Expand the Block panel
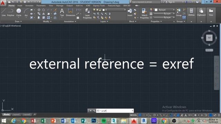The image size is (221, 124). (x=133, y=21)
